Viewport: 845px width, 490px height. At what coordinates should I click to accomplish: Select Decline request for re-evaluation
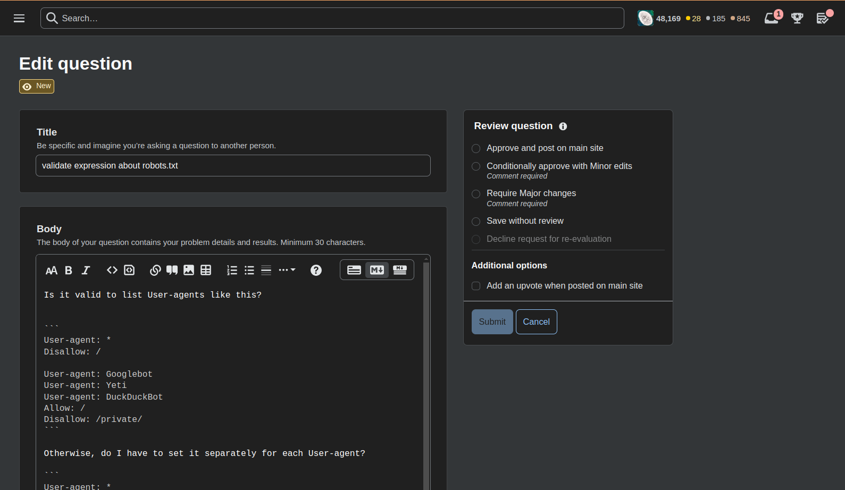(476, 240)
